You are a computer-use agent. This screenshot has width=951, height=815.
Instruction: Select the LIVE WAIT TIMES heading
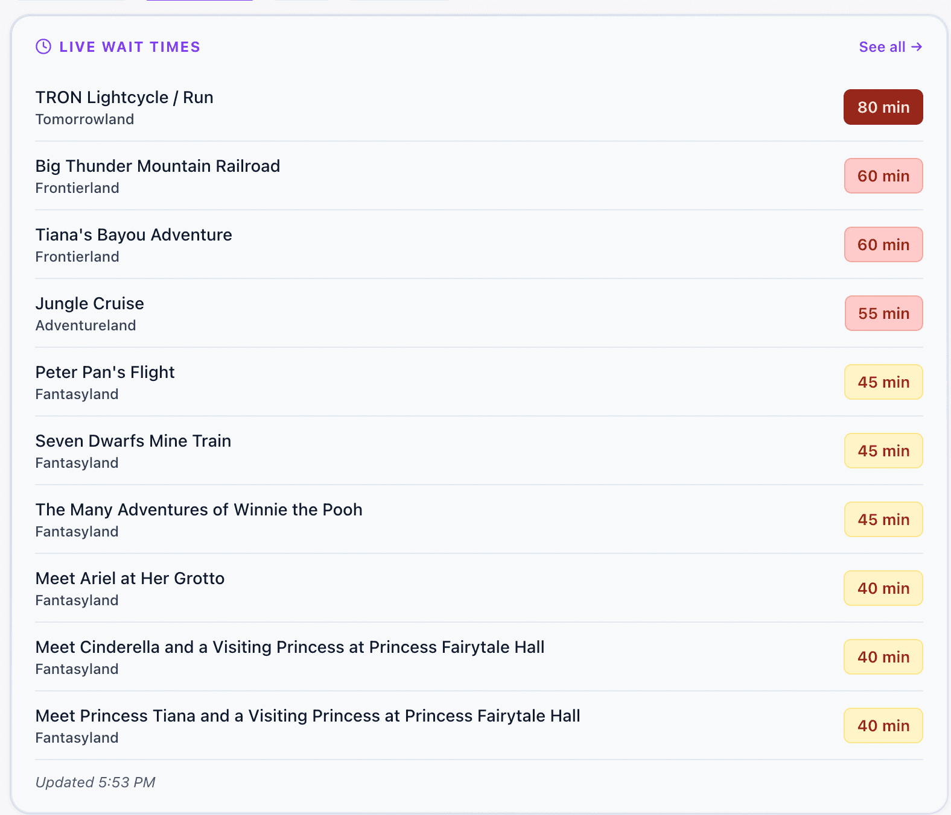click(130, 46)
